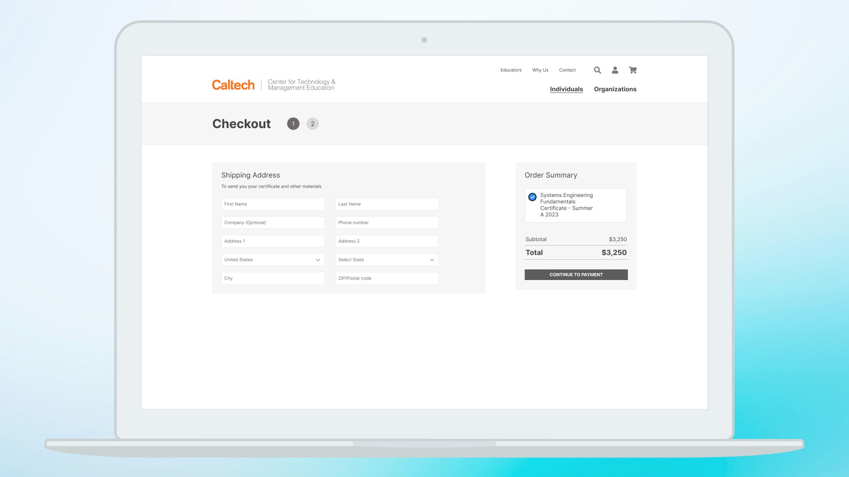This screenshot has width=849, height=477.
Task: Go to checkout step 2 indicator
Action: pyautogui.click(x=313, y=124)
